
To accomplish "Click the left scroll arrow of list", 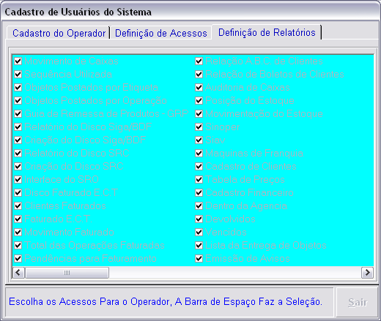I will [18, 272].
